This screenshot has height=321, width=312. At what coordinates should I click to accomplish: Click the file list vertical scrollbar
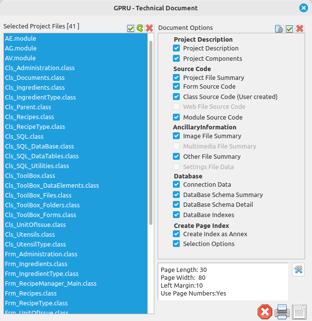tap(151, 132)
